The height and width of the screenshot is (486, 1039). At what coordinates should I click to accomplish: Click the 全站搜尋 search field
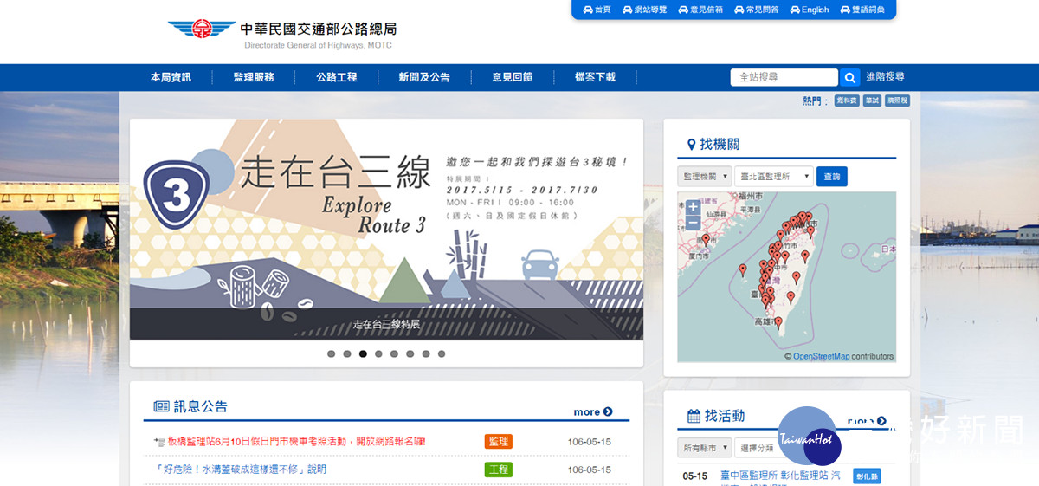point(784,77)
